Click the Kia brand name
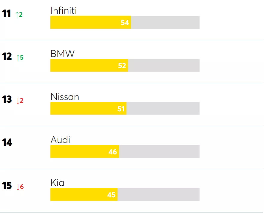This screenshot has height=214, width=264. 57,183
